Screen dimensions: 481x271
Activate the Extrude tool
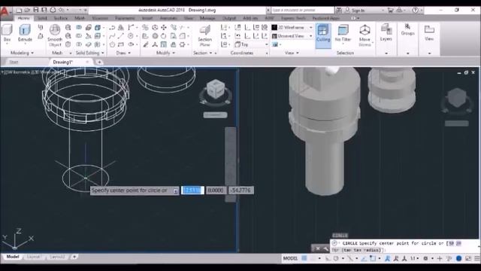click(x=25, y=33)
